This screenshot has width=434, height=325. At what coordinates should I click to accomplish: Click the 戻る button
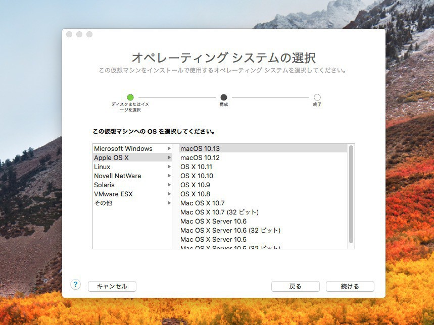tap(296, 286)
